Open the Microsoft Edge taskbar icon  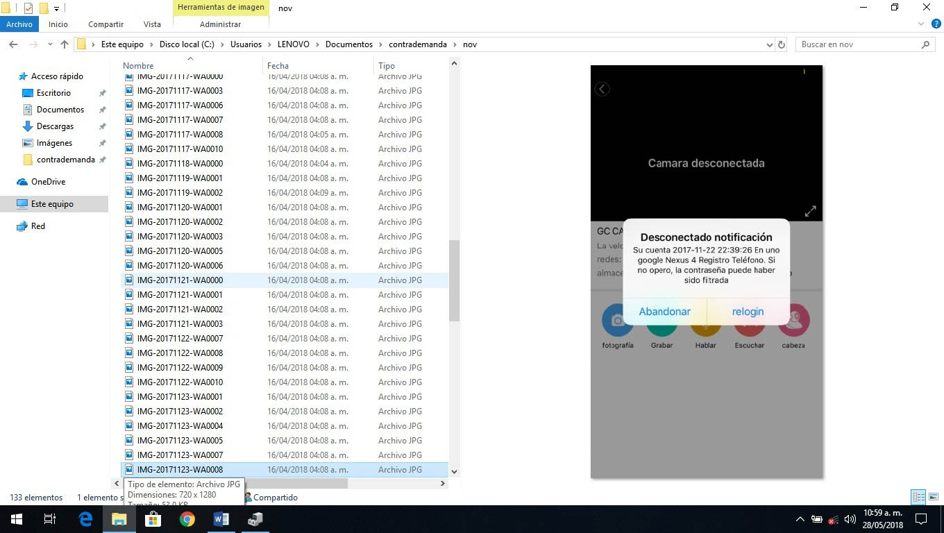coord(85,519)
